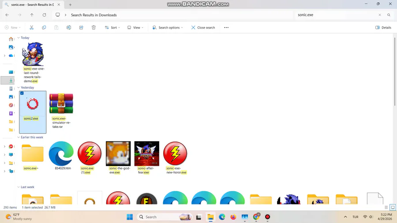Screen dimensions: 397x223
Task: Select the sonic-exe-one-last-round-rework-tails-demo.exe file
Action: (x=33, y=63)
